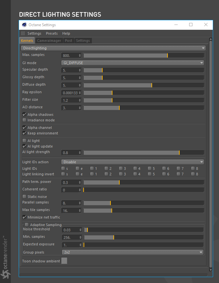Viewport: 219px width, 283px height.
Task: Open the Directlighting kernel dropdown
Action: coord(113,48)
